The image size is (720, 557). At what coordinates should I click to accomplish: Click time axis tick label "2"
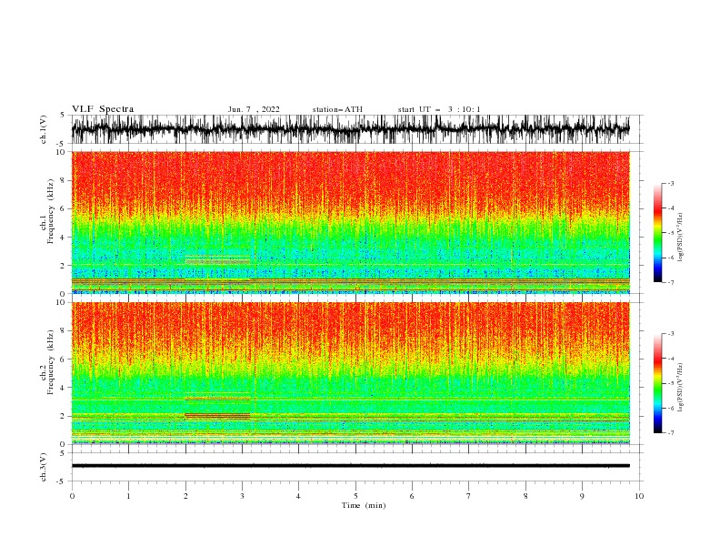click(x=185, y=496)
